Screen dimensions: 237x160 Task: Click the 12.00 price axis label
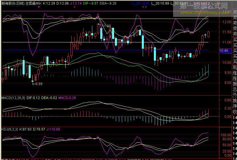[227, 22]
